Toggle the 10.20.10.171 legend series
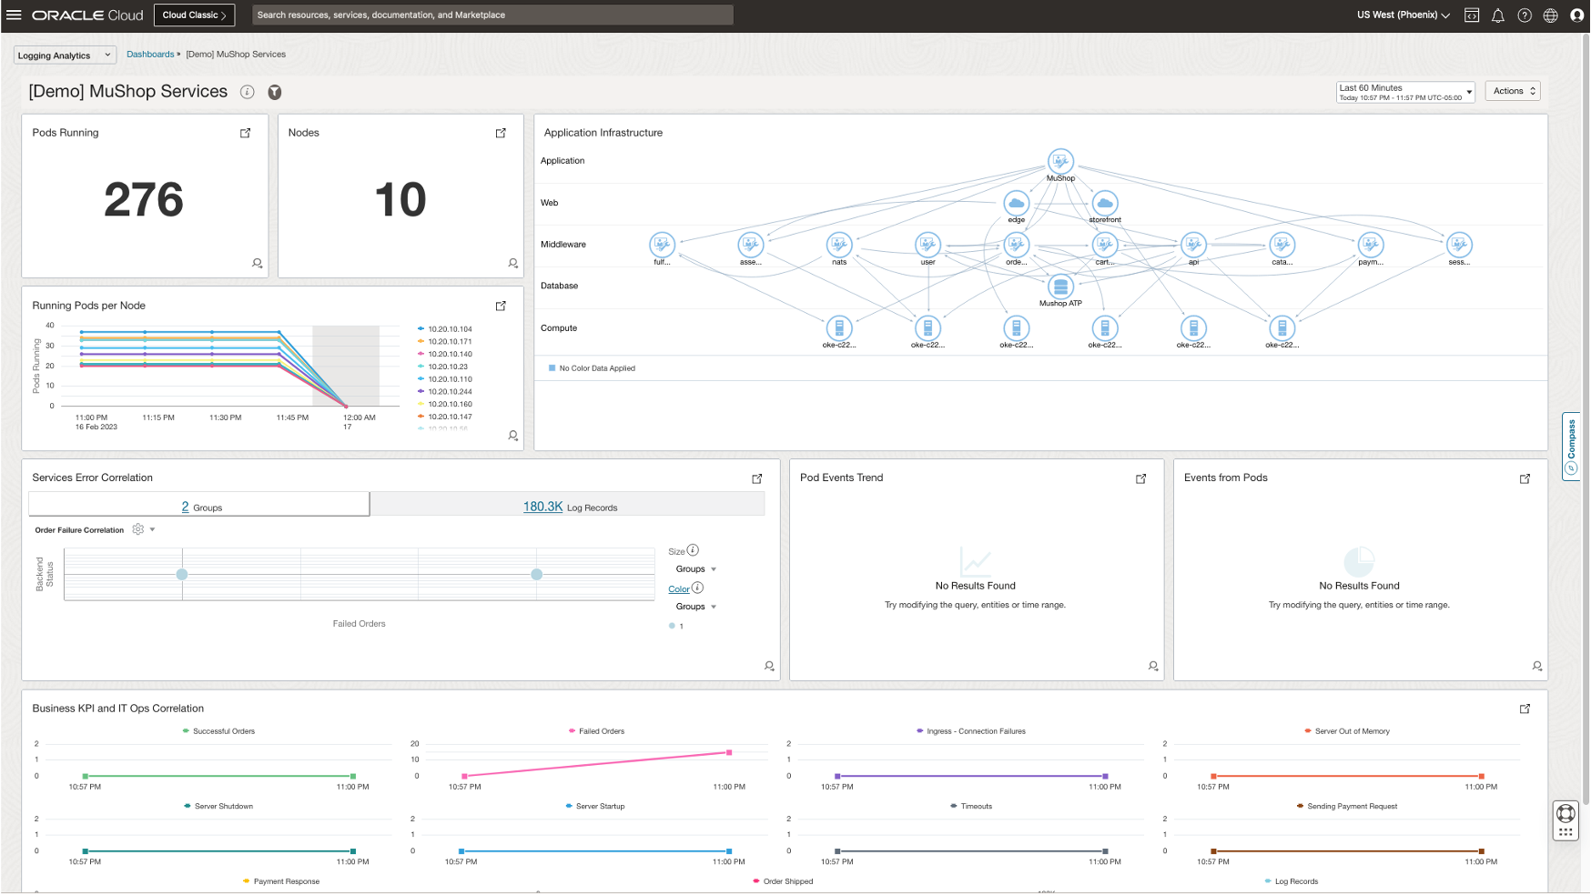 pos(444,342)
